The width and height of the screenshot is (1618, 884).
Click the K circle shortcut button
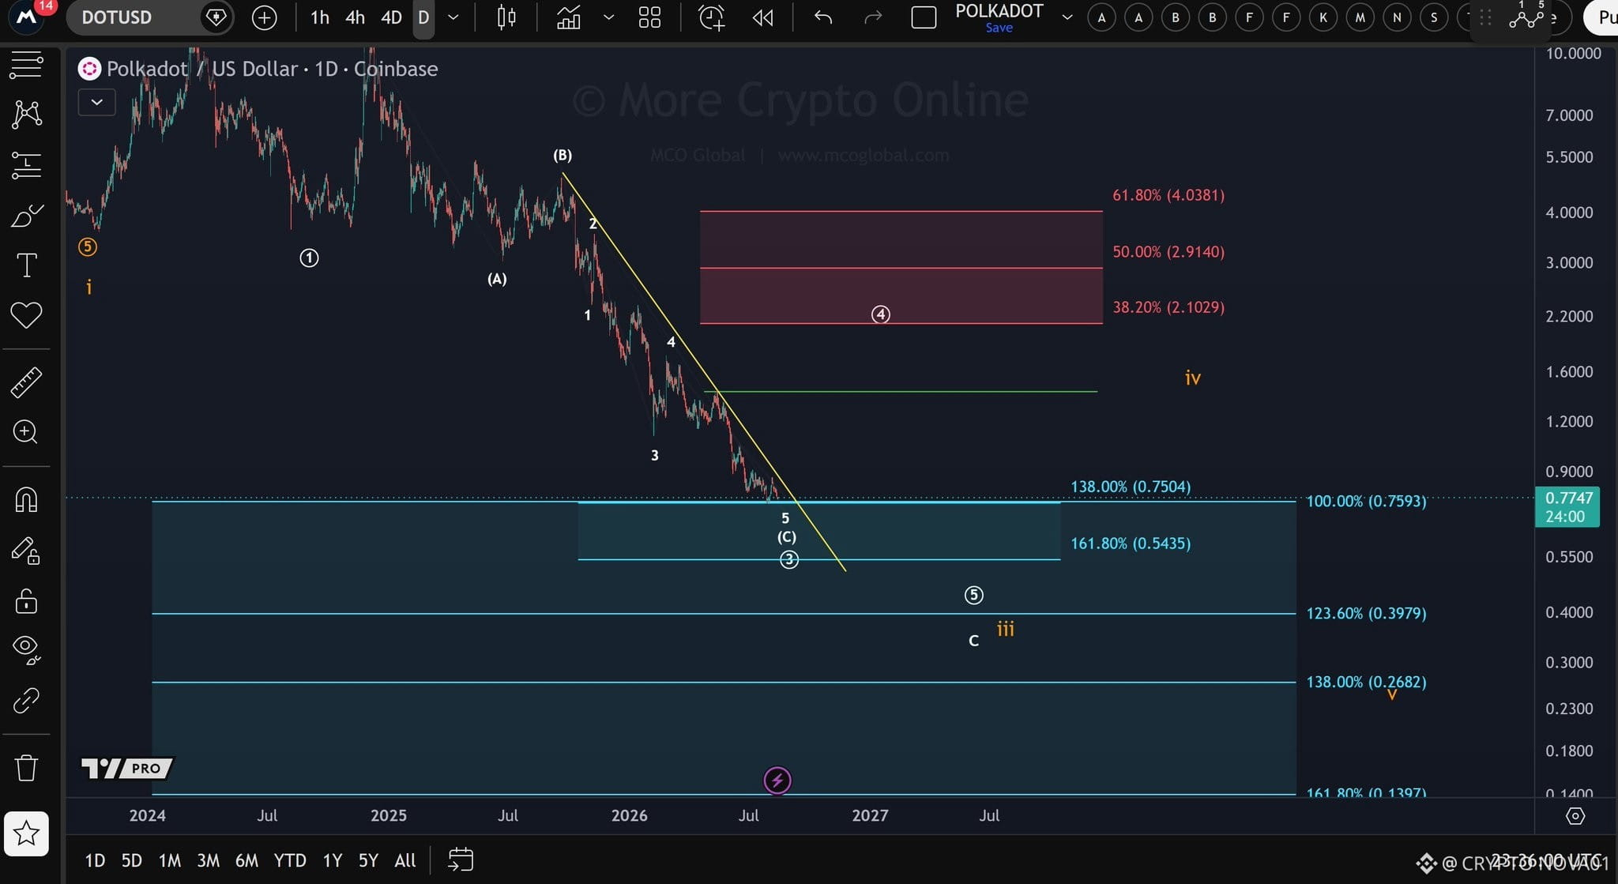coord(1323,17)
